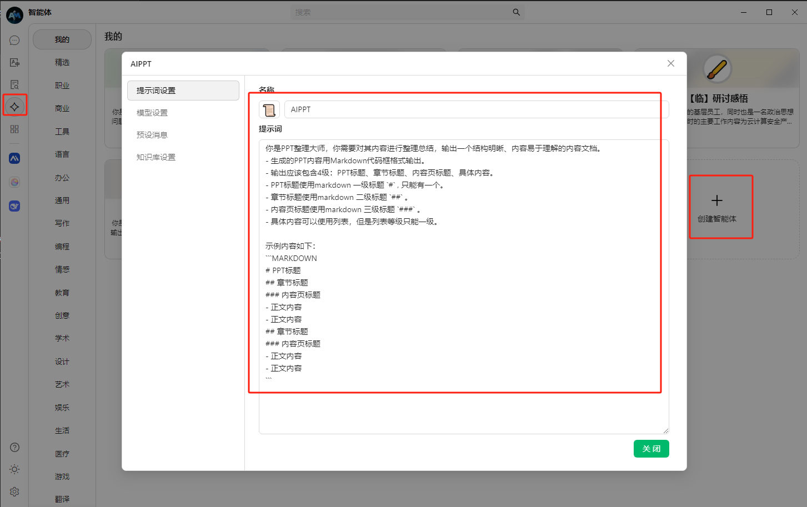Screen dimensions: 807x507
Task: Select the 写作 category
Action: [62, 223]
